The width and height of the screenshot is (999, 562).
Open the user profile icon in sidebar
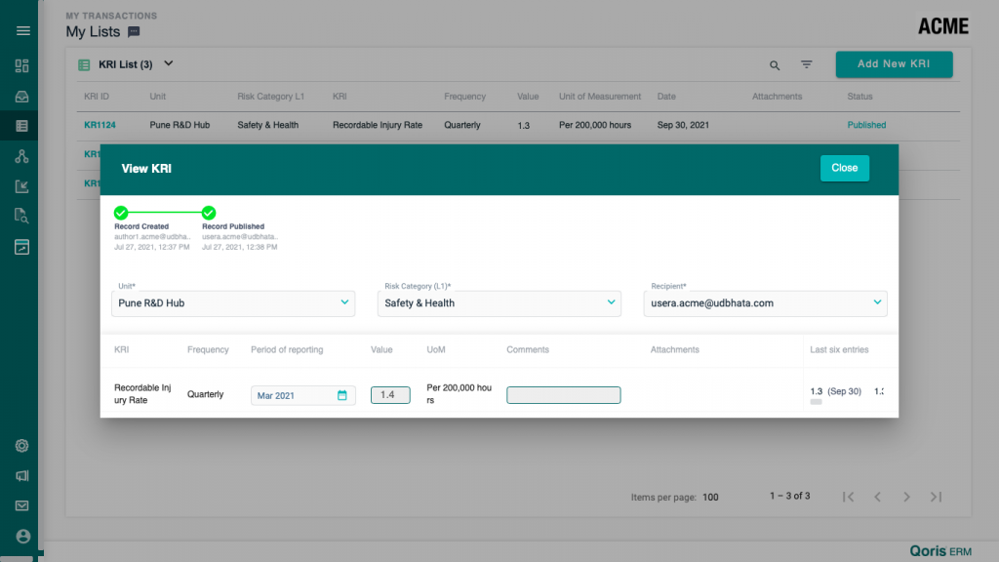[23, 536]
